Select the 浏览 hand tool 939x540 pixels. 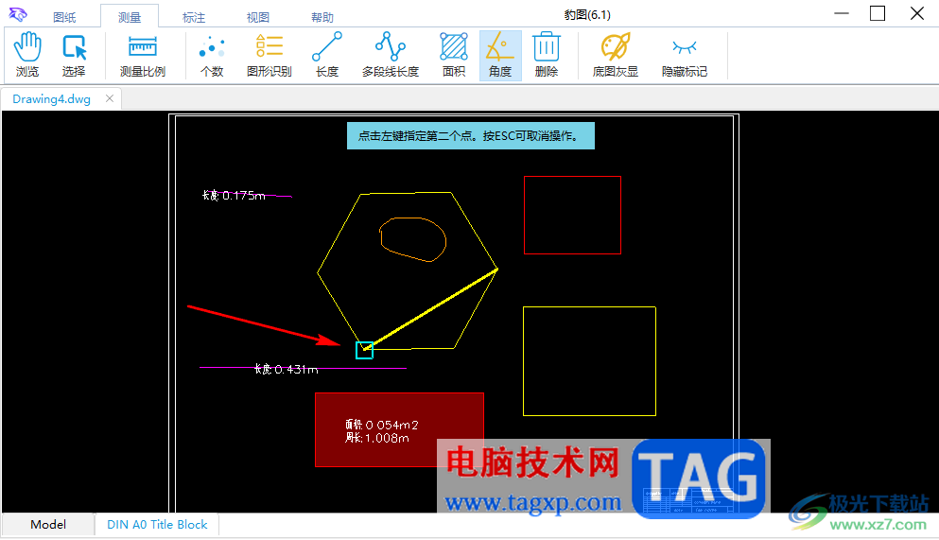pyautogui.click(x=26, y=55)
